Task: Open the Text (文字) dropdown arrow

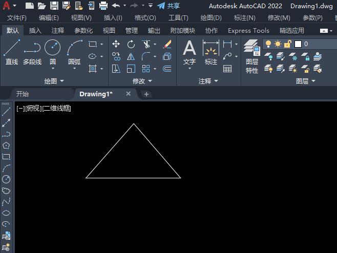Action: 189,69
